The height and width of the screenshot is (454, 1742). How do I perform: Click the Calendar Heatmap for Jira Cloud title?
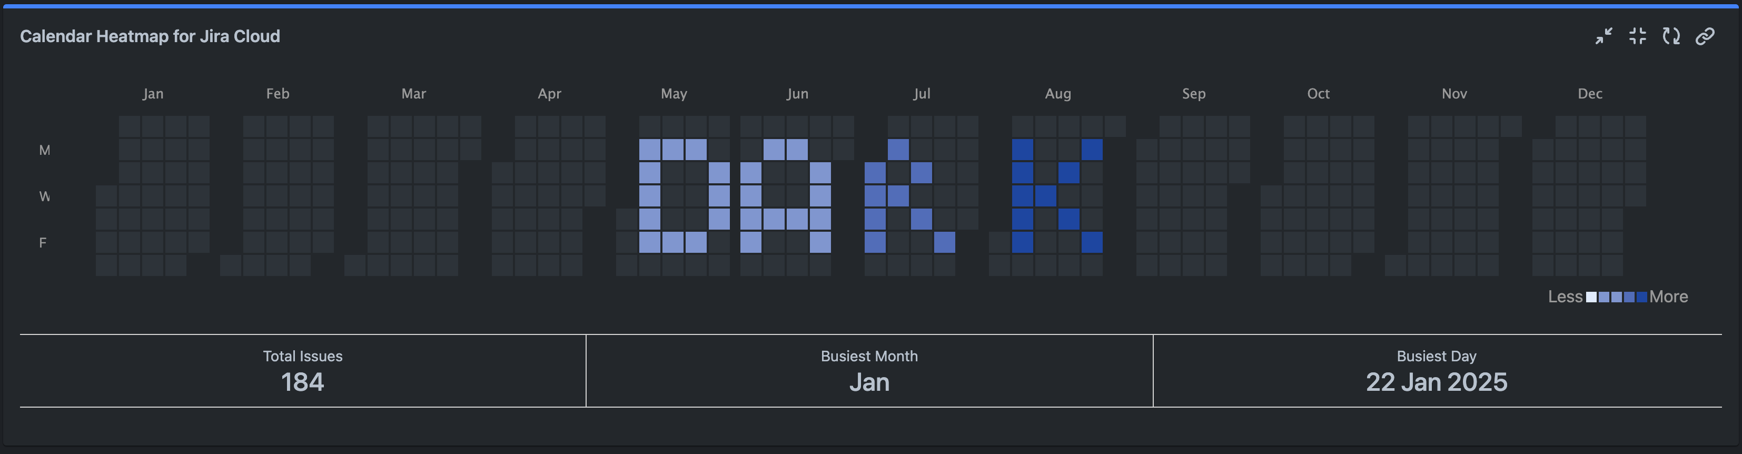[150, 36]
